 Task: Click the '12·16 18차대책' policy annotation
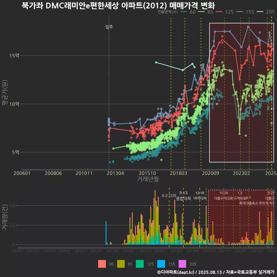pos(200,196)
